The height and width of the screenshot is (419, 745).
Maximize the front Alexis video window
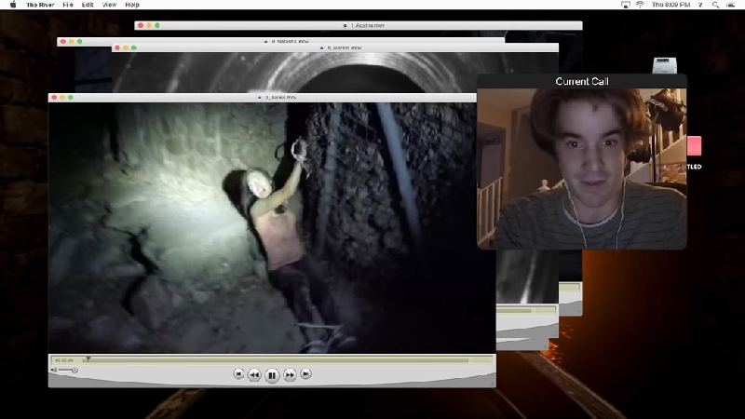pyautogui.click(x=71, y=98)
